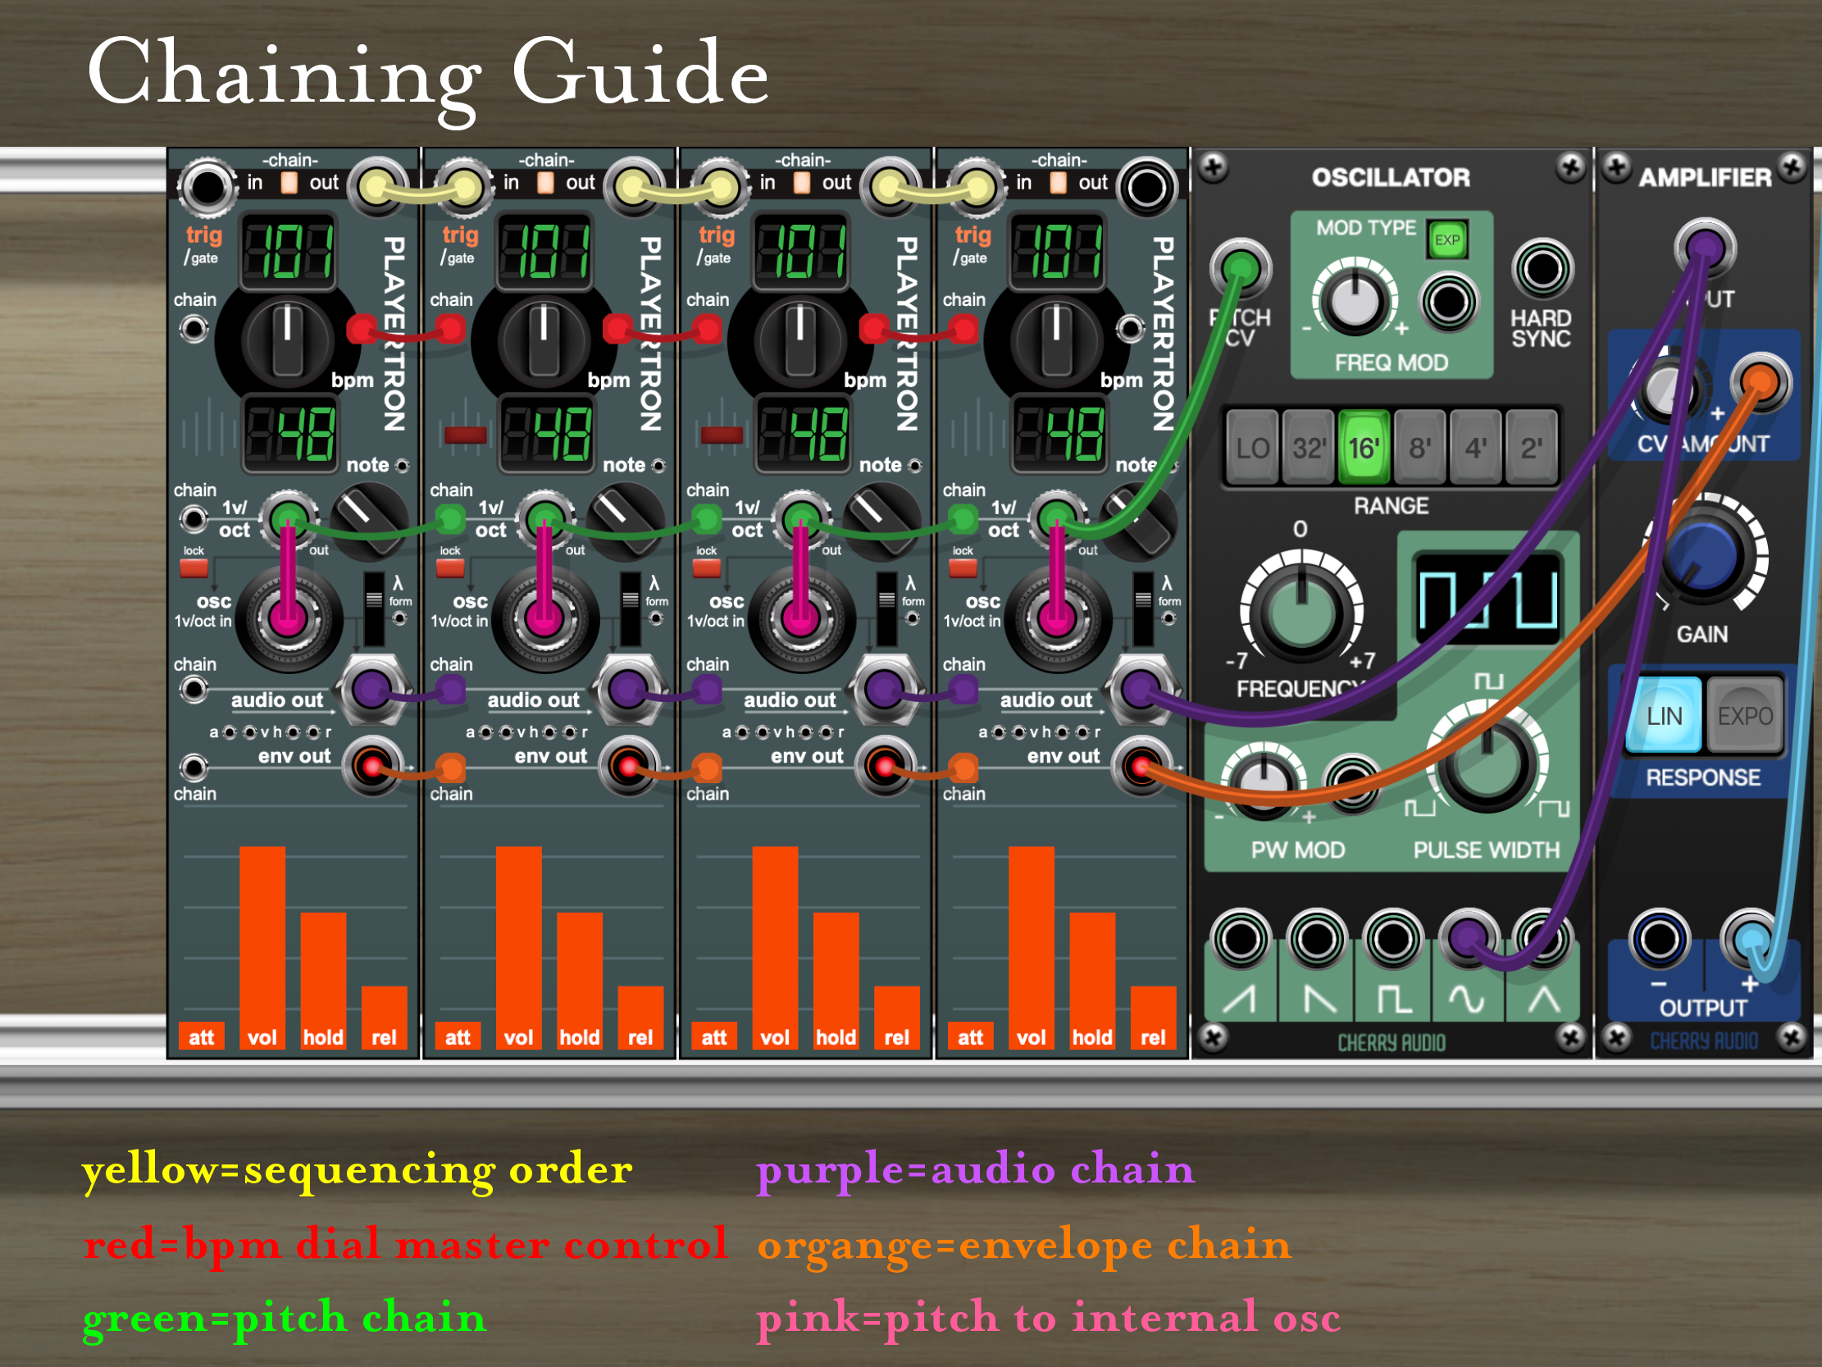Click chain in jack on first Playertron
Image resolution: width=1822 pixels, height=1367 pixels.
(x=206, y=187)
